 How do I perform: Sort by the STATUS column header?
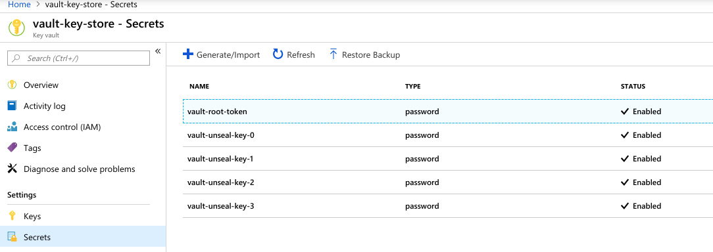pyautogui.click(x=633, y=86)
